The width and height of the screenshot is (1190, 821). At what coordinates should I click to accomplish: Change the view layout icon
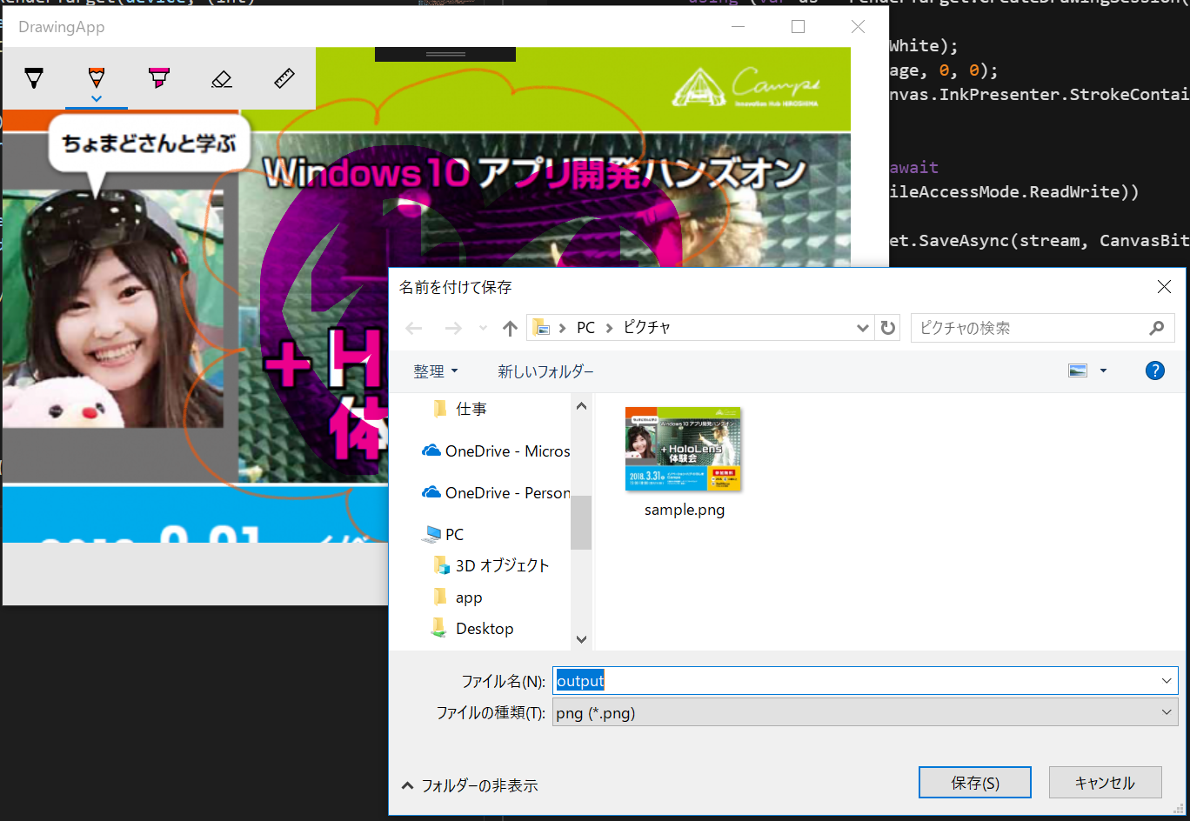pyautogui.click(x=1078, y=370)
